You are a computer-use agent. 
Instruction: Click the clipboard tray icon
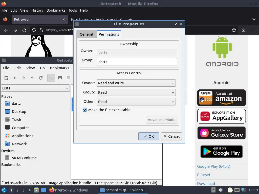230,190
